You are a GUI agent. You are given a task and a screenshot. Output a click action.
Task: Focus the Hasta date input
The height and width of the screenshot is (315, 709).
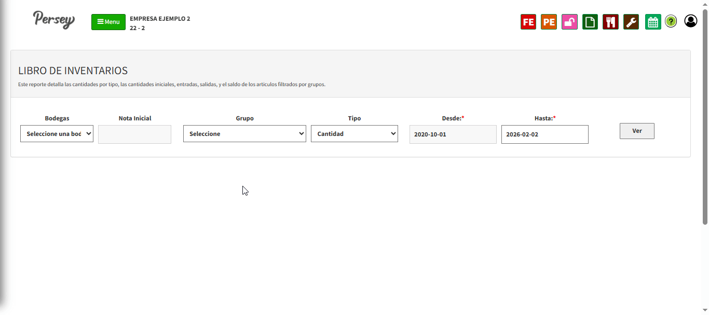(544, 134)
